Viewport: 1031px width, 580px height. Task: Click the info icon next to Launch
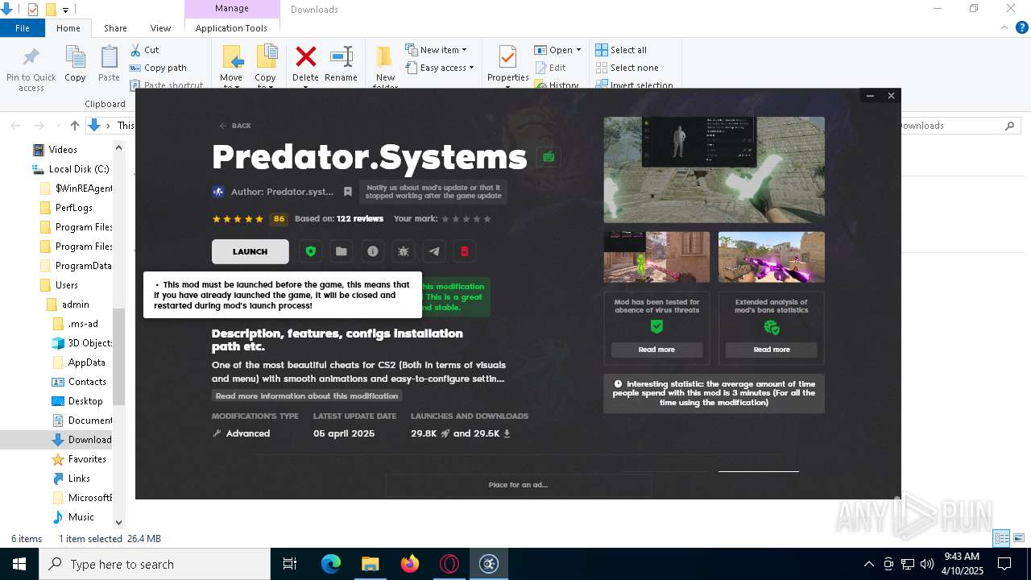tap(372, 251)
